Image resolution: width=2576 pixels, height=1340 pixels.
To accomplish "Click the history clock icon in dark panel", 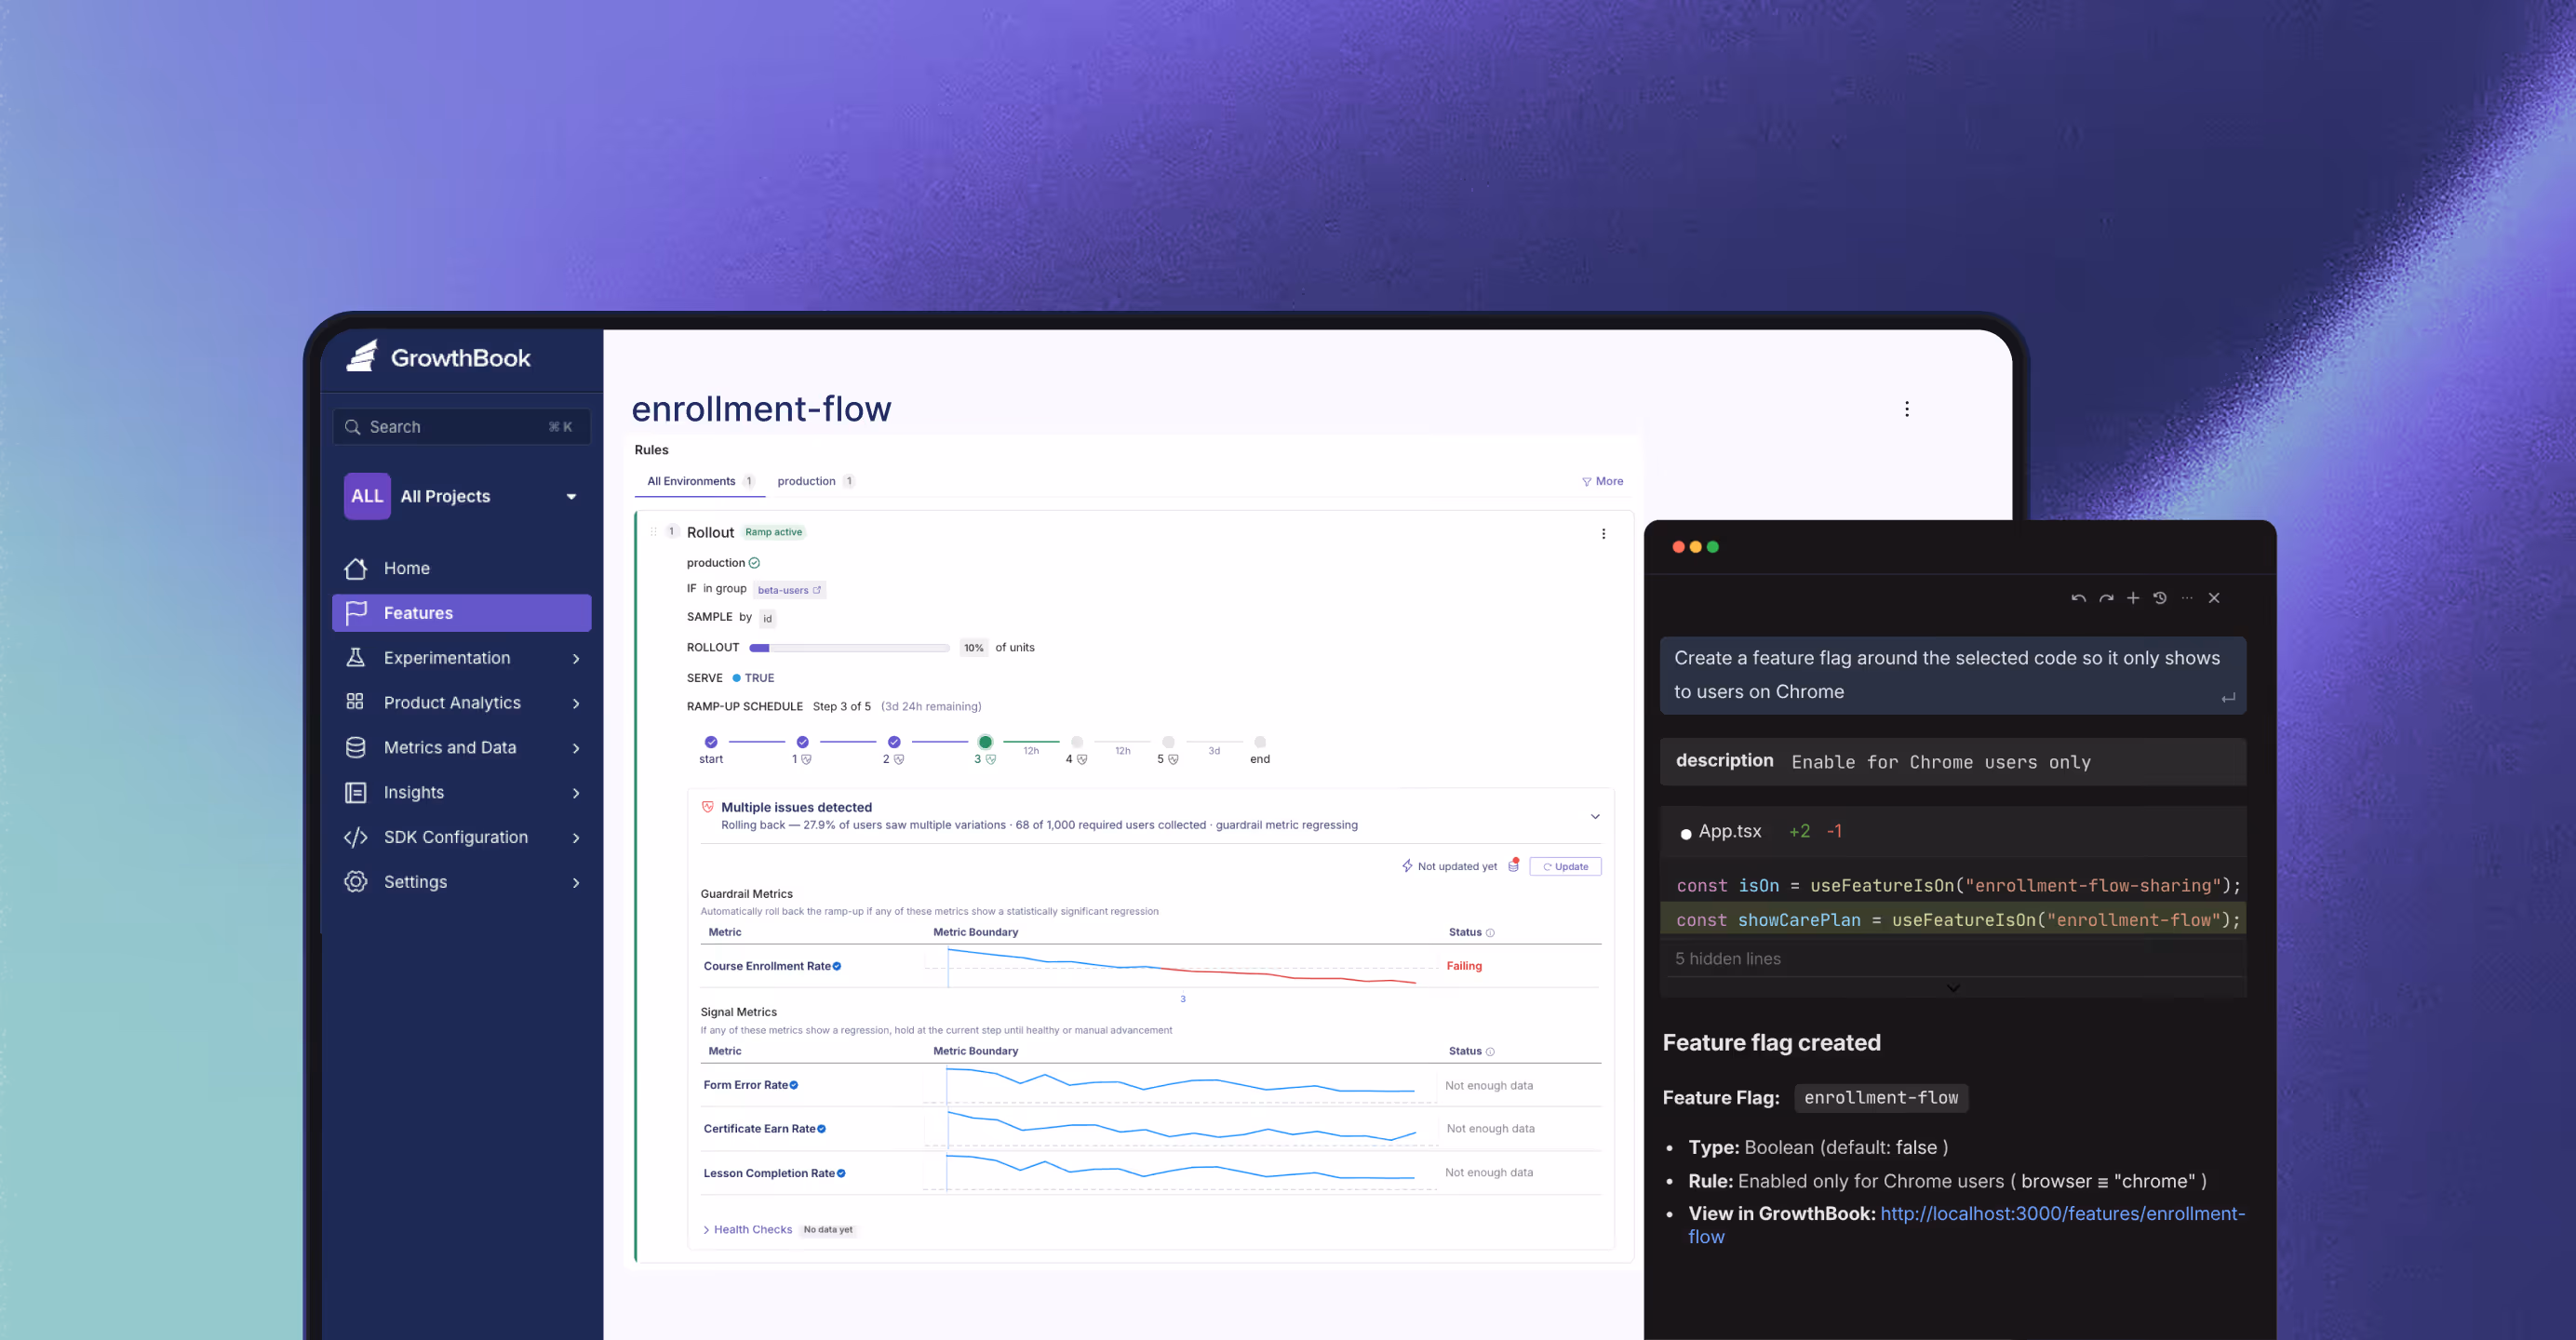I will 2159,598.
